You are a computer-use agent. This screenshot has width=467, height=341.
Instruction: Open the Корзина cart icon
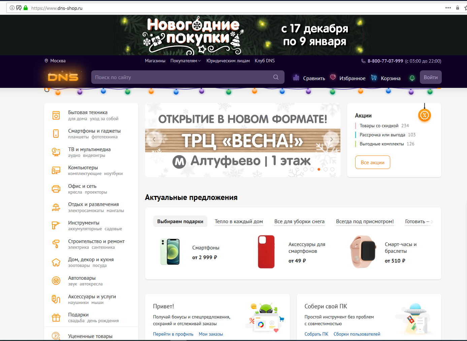(x=374, y=77)
